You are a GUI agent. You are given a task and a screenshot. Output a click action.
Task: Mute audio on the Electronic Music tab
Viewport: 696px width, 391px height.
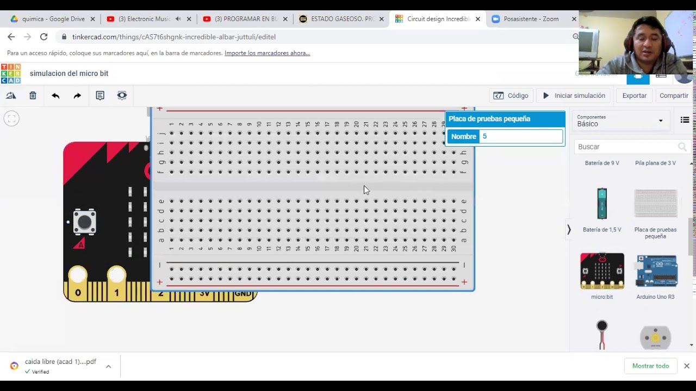[178, 19]
